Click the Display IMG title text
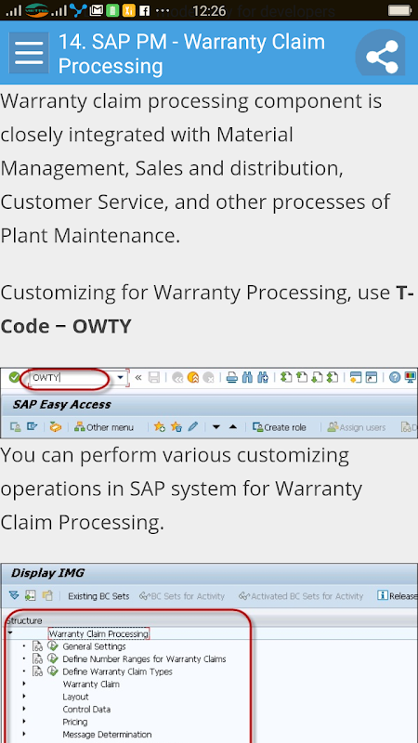Viewport: 418px width, 743px height. pyautogui.click(x=47, y=573)
